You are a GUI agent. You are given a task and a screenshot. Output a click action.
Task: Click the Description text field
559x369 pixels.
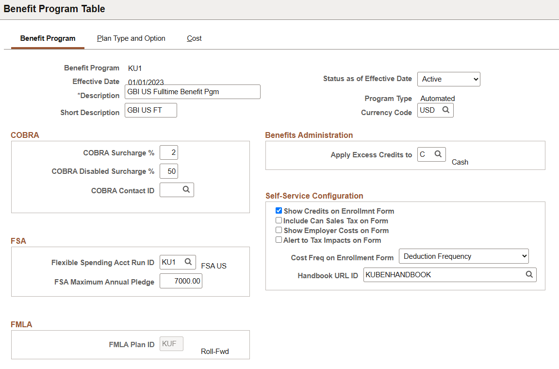point(193,92)
